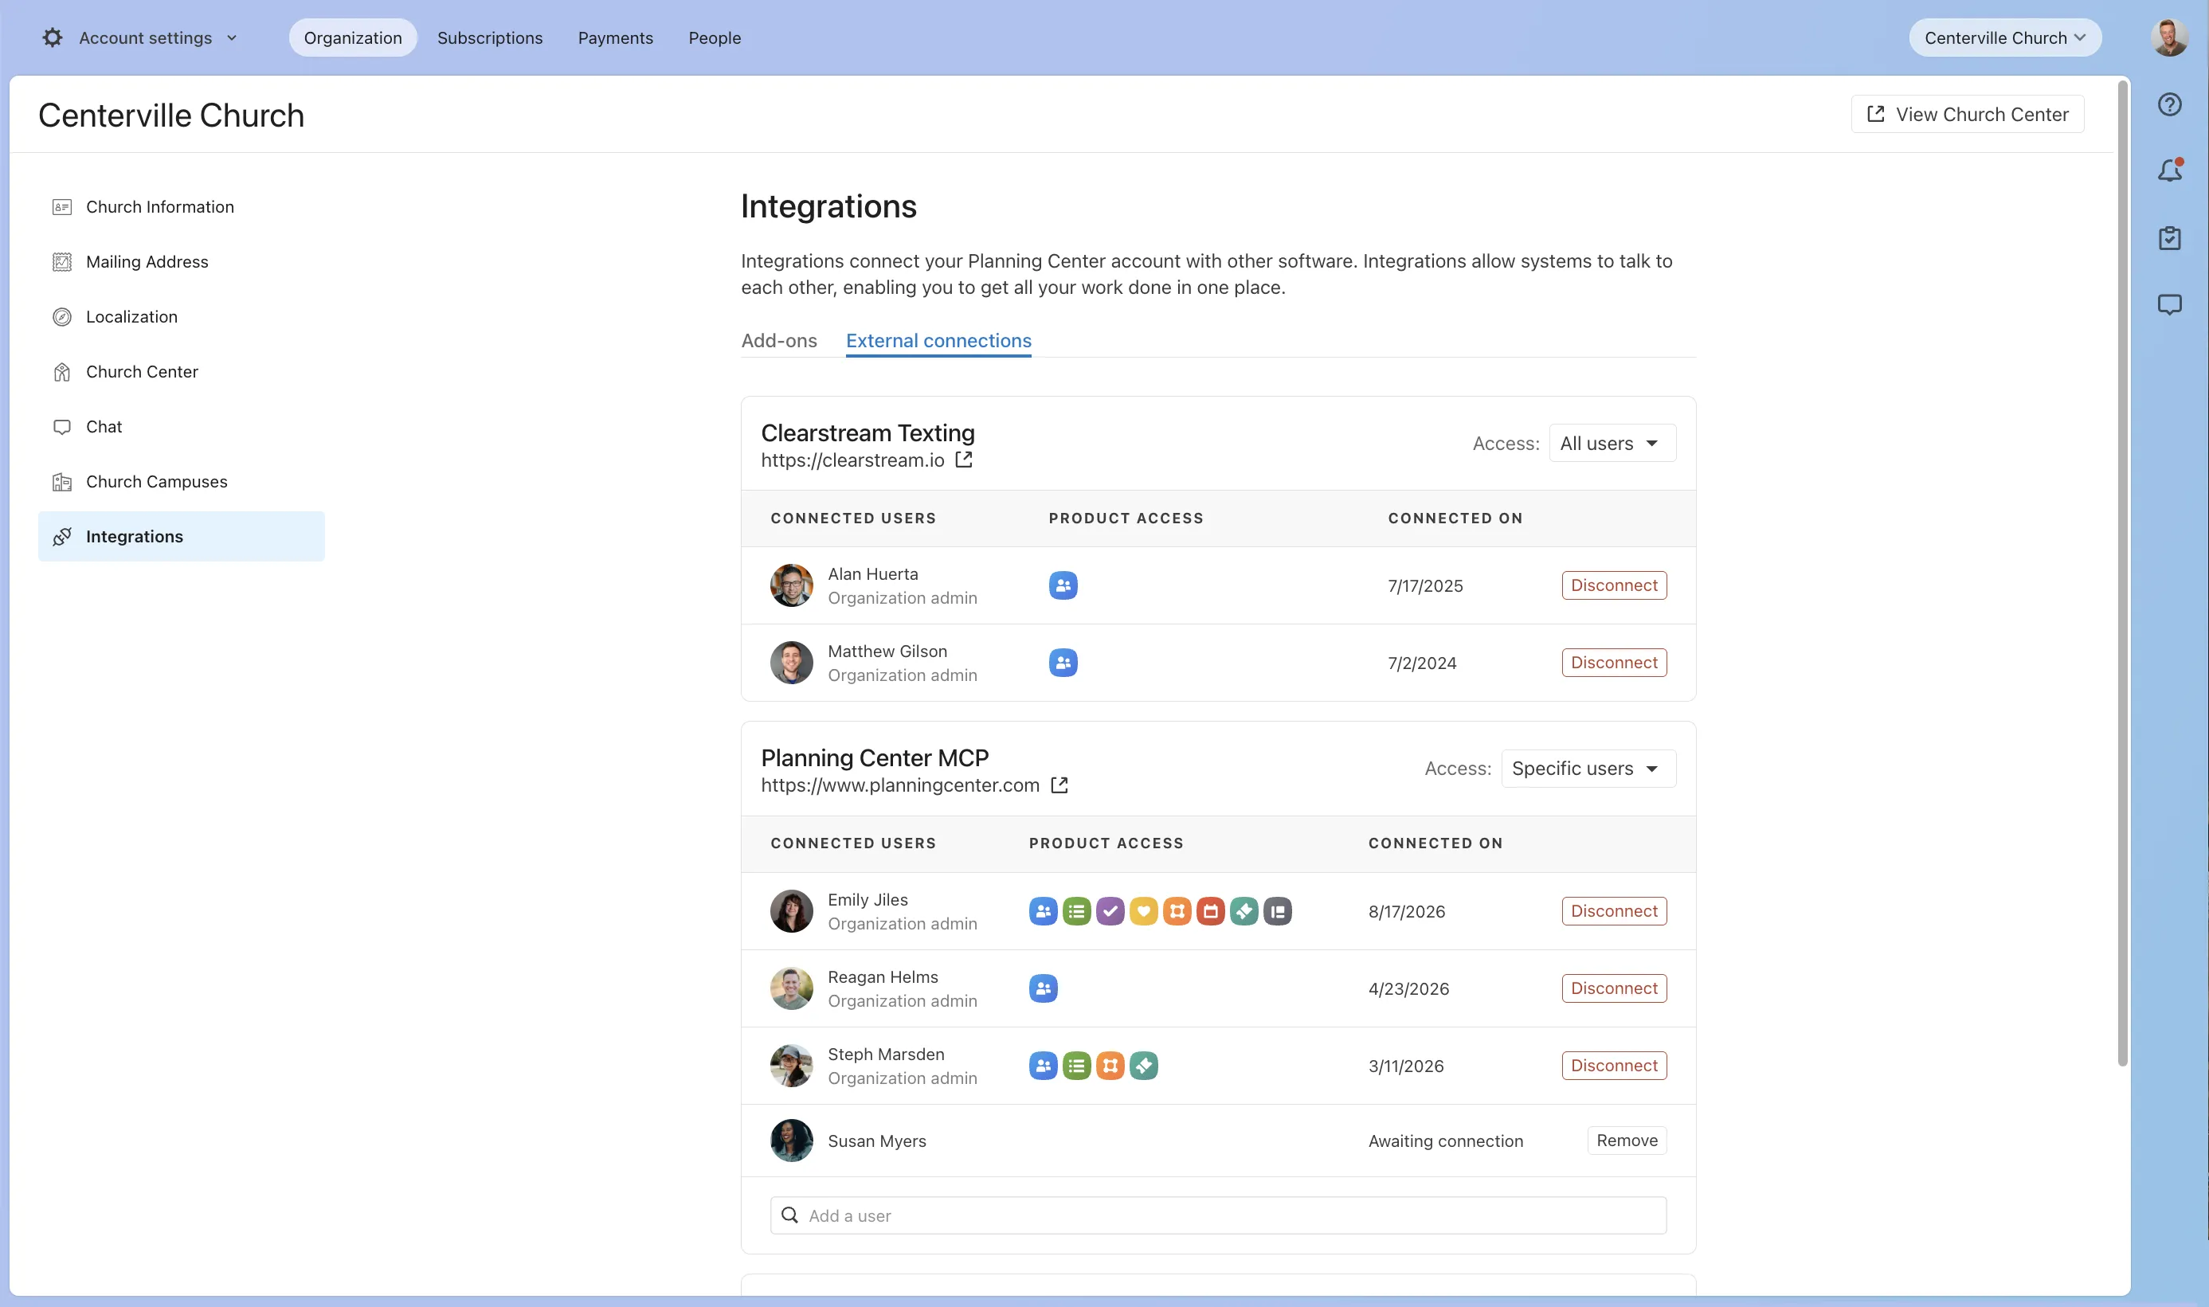Open Church Information in the sidebar
This screenshot has height=1307, width=2209.
[182, 207]
